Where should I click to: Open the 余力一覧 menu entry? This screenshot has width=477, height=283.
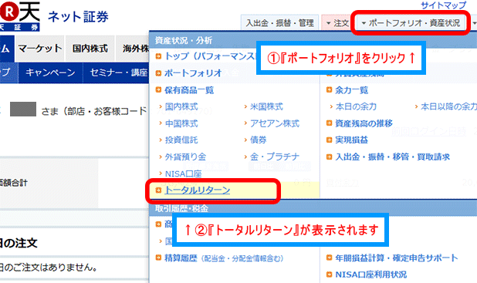click(352, 90)
